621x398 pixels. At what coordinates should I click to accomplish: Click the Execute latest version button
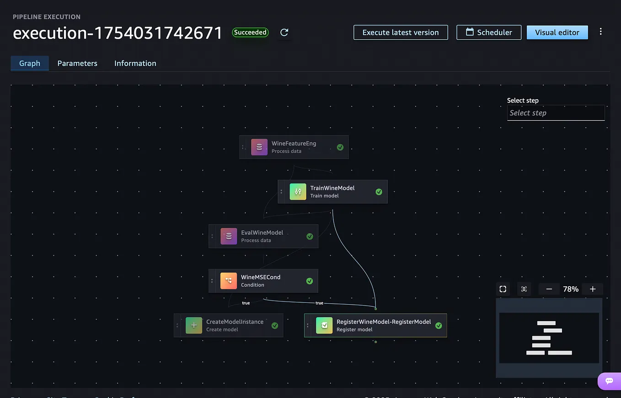tap(400, 32)
